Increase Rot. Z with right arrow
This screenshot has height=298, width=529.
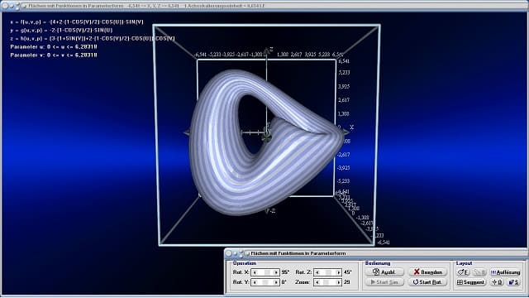[x=338, y=272]
